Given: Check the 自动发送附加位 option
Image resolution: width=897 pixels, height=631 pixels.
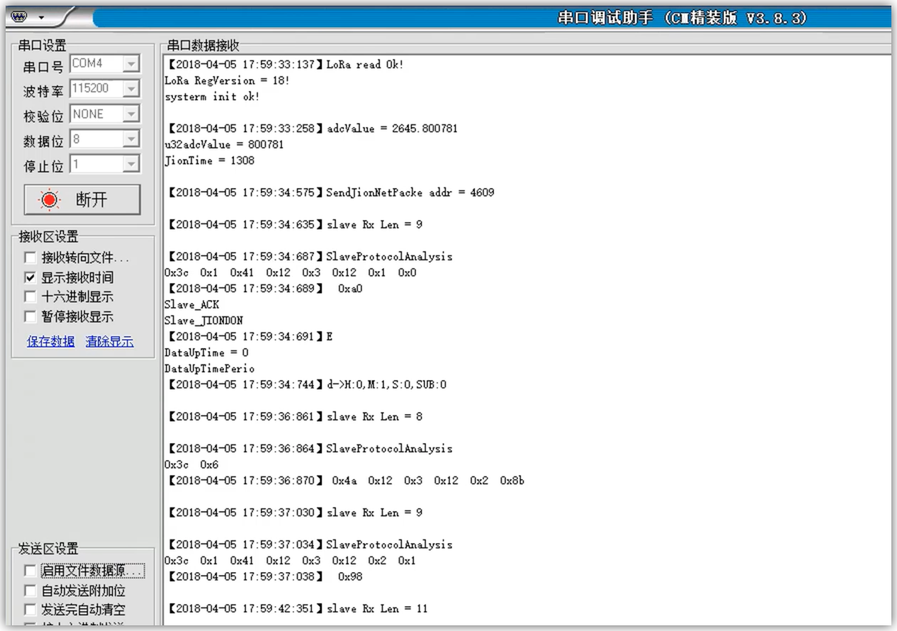Looking at the screenshot, I should click(x=30, y=590).
